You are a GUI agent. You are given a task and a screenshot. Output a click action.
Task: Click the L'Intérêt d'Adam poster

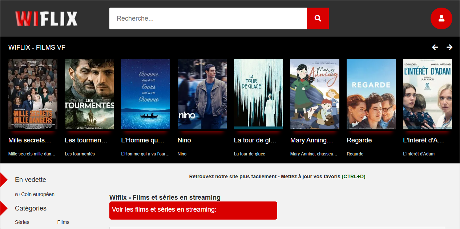(427, 94)
